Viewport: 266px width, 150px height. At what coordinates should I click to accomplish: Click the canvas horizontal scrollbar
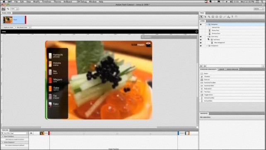[99, 127]
